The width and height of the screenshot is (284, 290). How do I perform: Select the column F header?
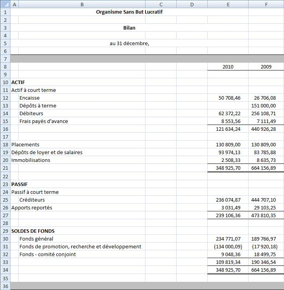coord(266,4)
